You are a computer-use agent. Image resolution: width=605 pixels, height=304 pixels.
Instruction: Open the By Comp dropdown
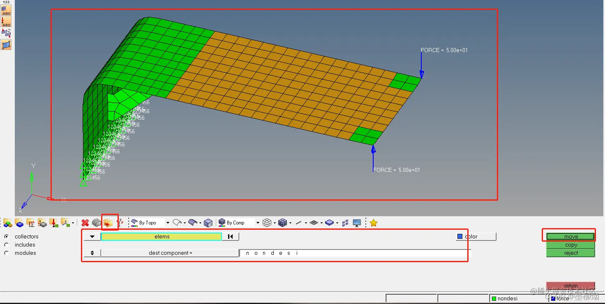point(258,223)
